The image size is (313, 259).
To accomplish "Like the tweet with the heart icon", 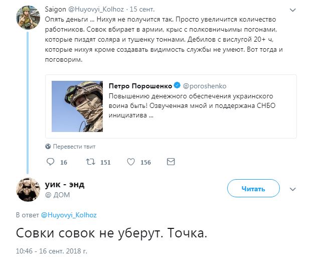I will 131,162.
